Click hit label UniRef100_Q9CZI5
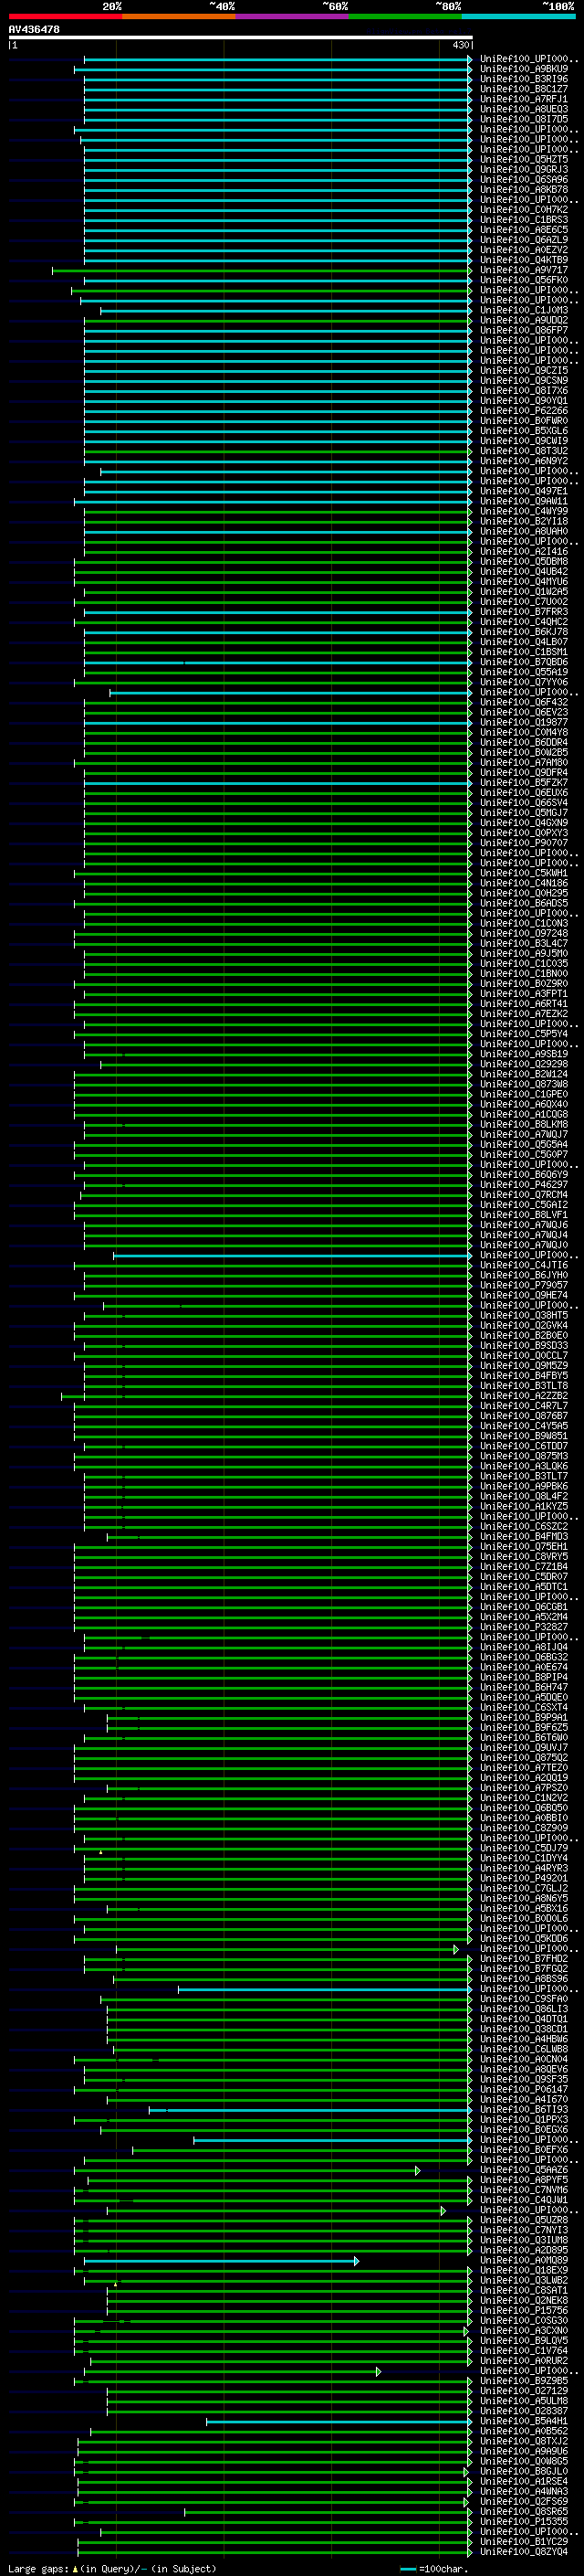This screenshot has width=584, height=2576. tap(524, 371)
